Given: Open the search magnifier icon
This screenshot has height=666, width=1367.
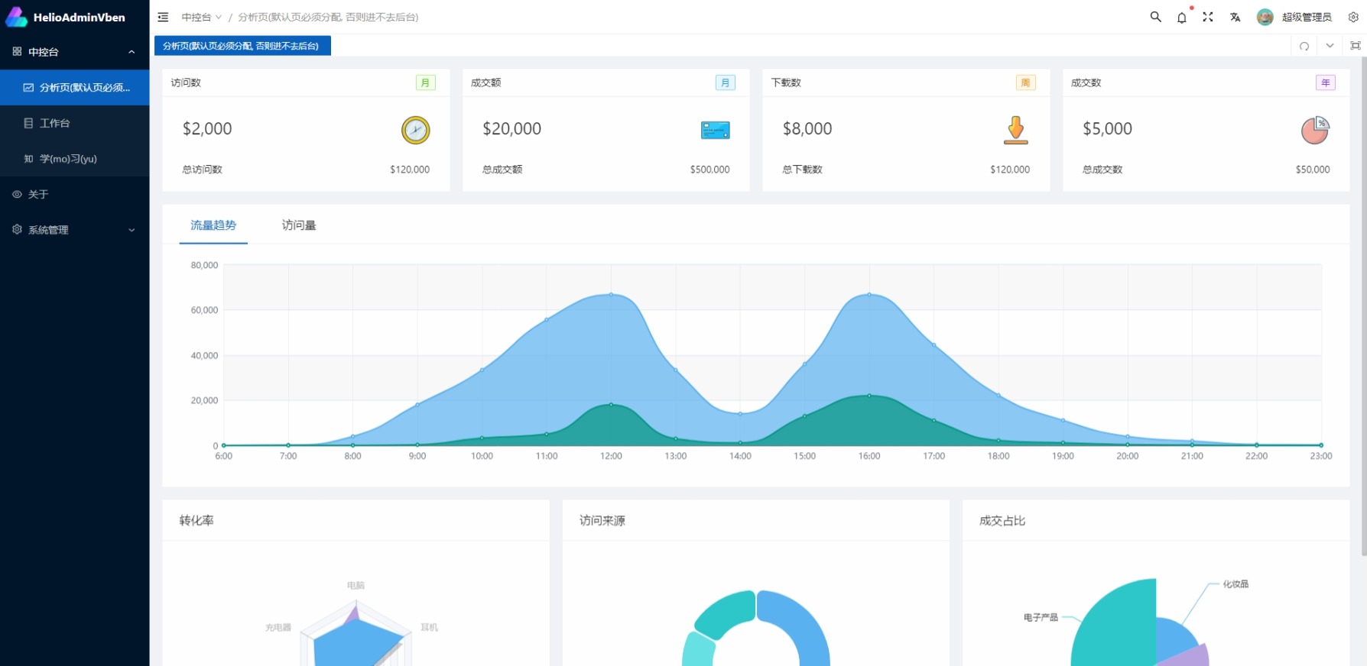Looking at the screenshot, I should [1155, 17].
